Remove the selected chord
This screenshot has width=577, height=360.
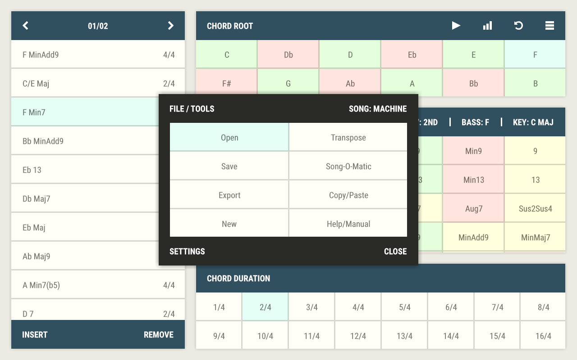(158, 335)
